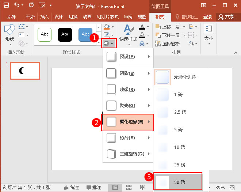Click the Undo arrow icon

[16, 5]
